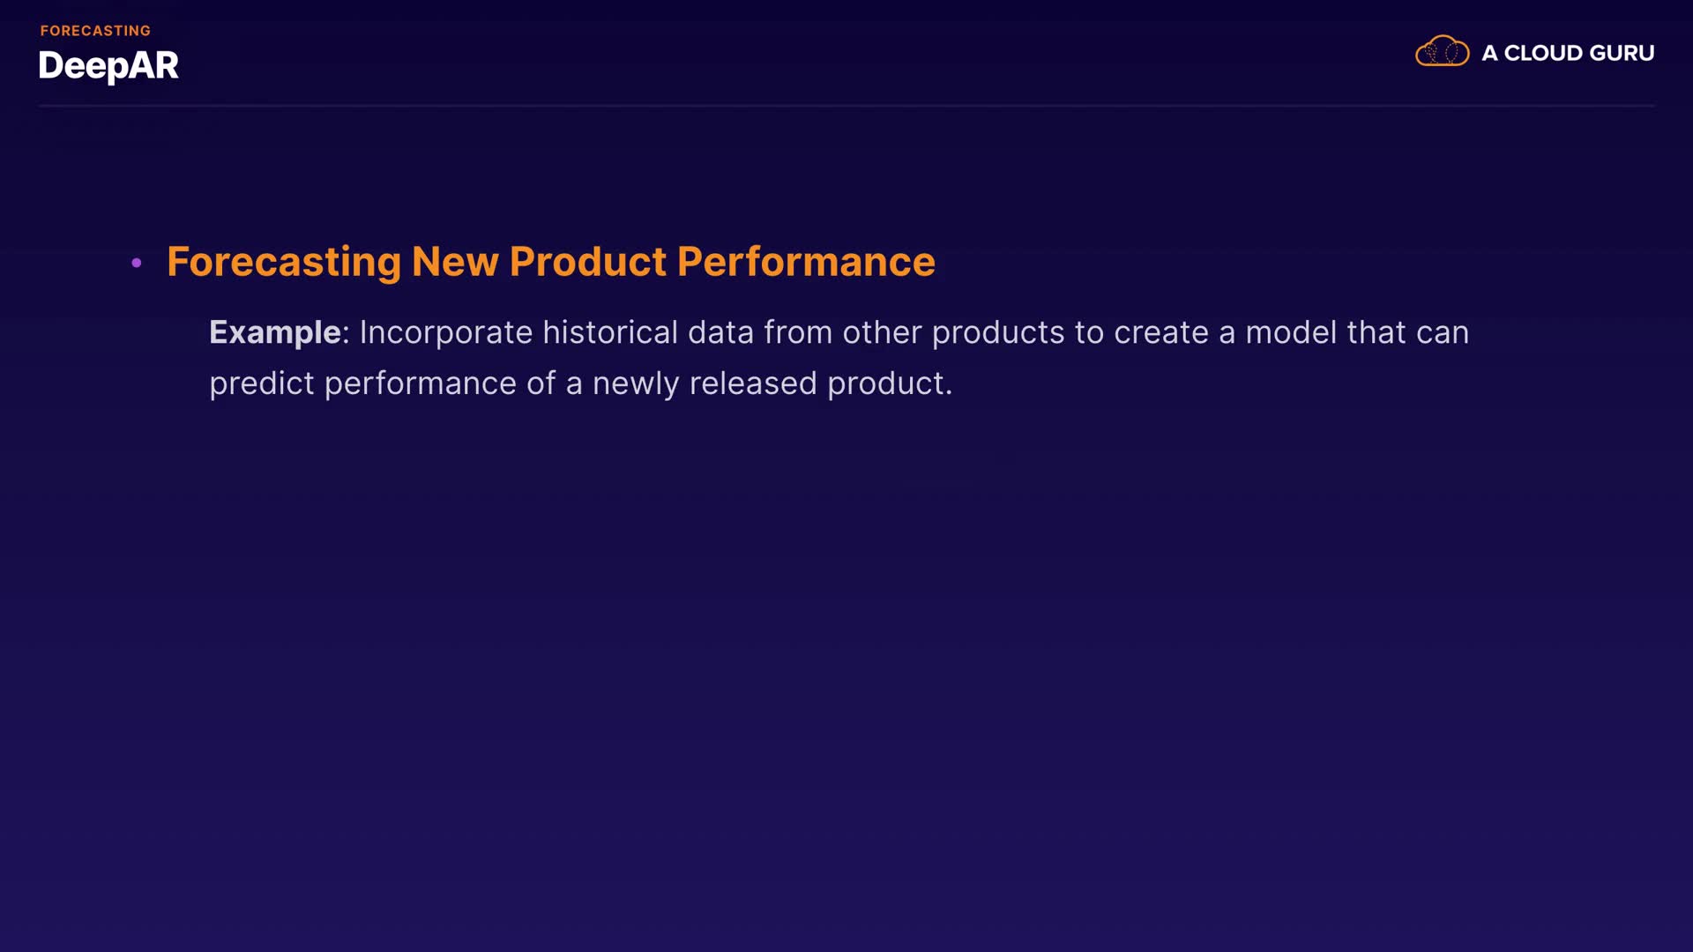Click the word "Incorporate" in the description

445,332
